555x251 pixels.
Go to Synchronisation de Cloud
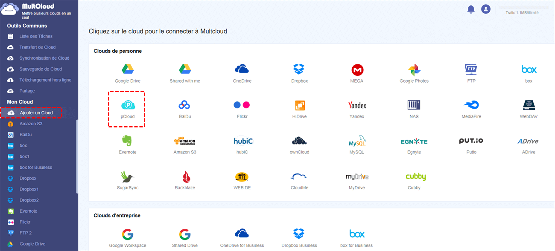tap(44, 58)
